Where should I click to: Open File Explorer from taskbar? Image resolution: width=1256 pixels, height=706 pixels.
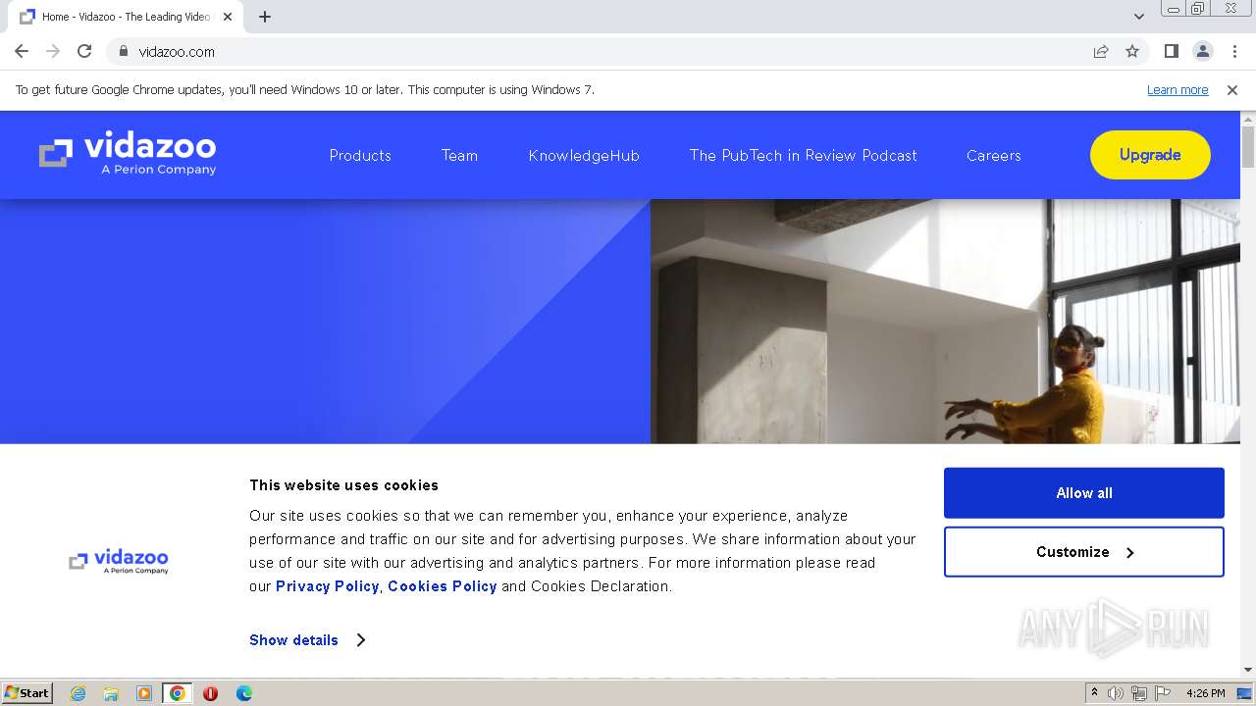pyautogui.click(x=111, y=693)
